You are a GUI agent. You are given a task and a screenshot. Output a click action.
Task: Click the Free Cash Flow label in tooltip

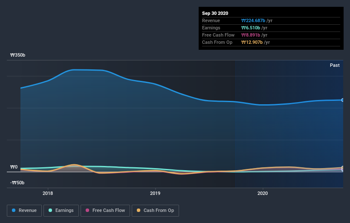(218, 35)
